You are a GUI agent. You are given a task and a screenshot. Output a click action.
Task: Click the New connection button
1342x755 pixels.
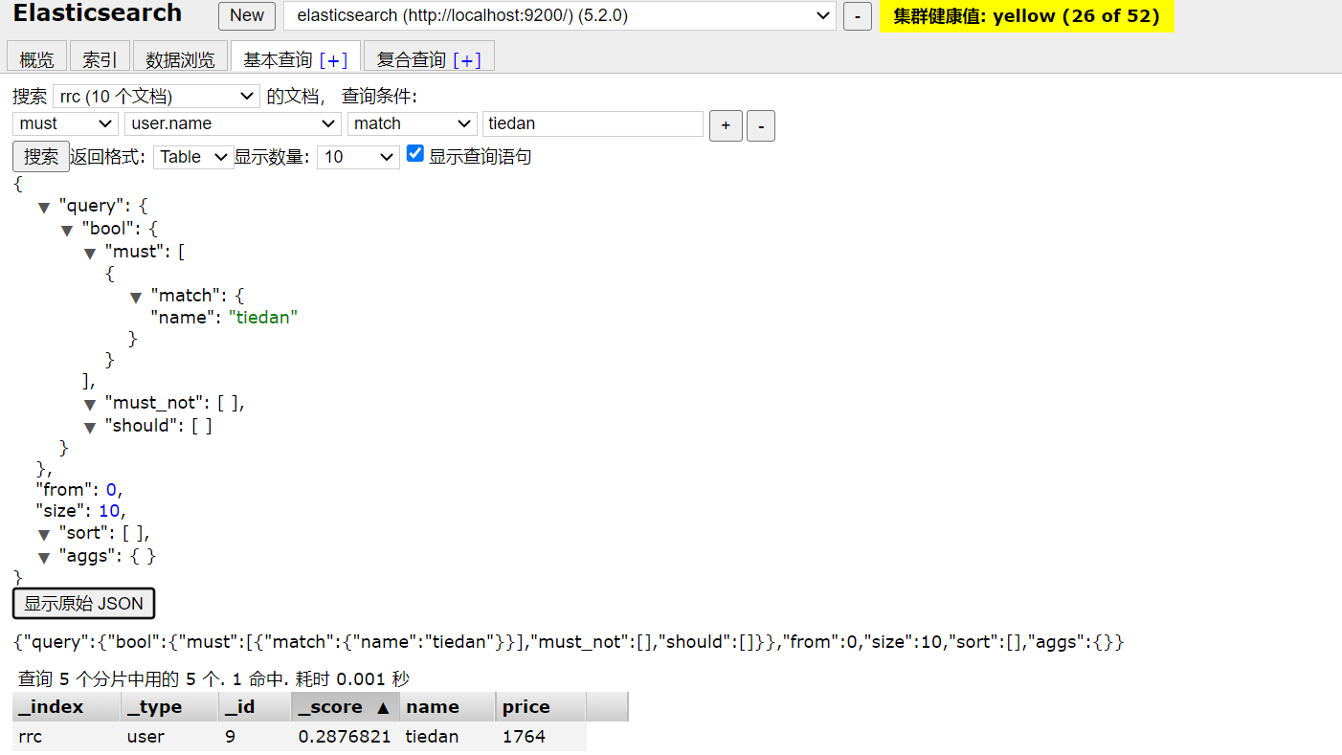pos(247,15)
